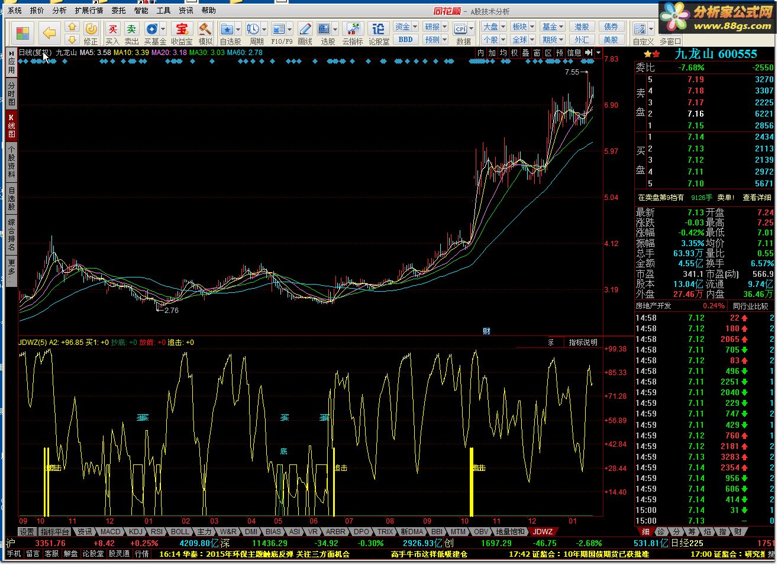
Task: Select the 画线 drawing pencil tool
Action: pos(305,28)
